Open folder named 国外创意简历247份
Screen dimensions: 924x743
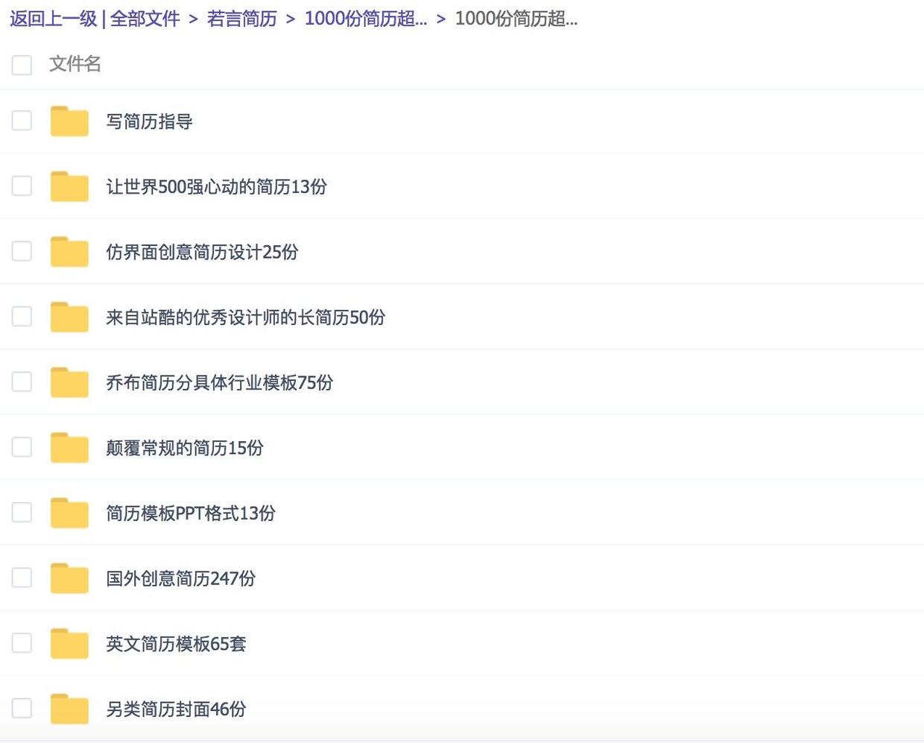pyautogui.click(x=180, y=578)
